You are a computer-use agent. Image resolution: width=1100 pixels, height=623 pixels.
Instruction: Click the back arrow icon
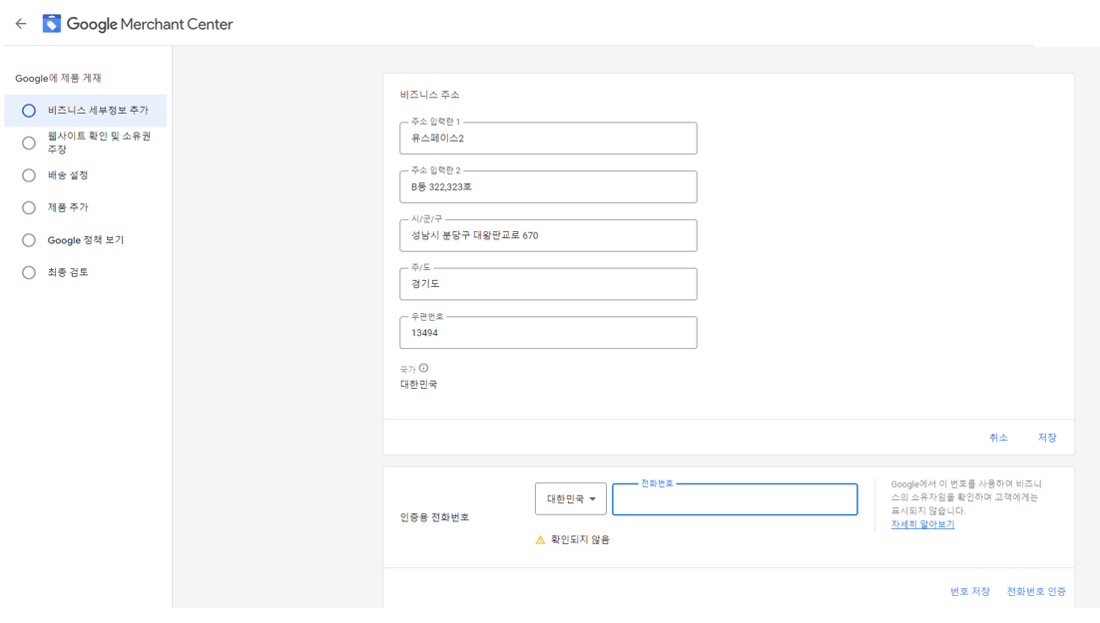21,24
